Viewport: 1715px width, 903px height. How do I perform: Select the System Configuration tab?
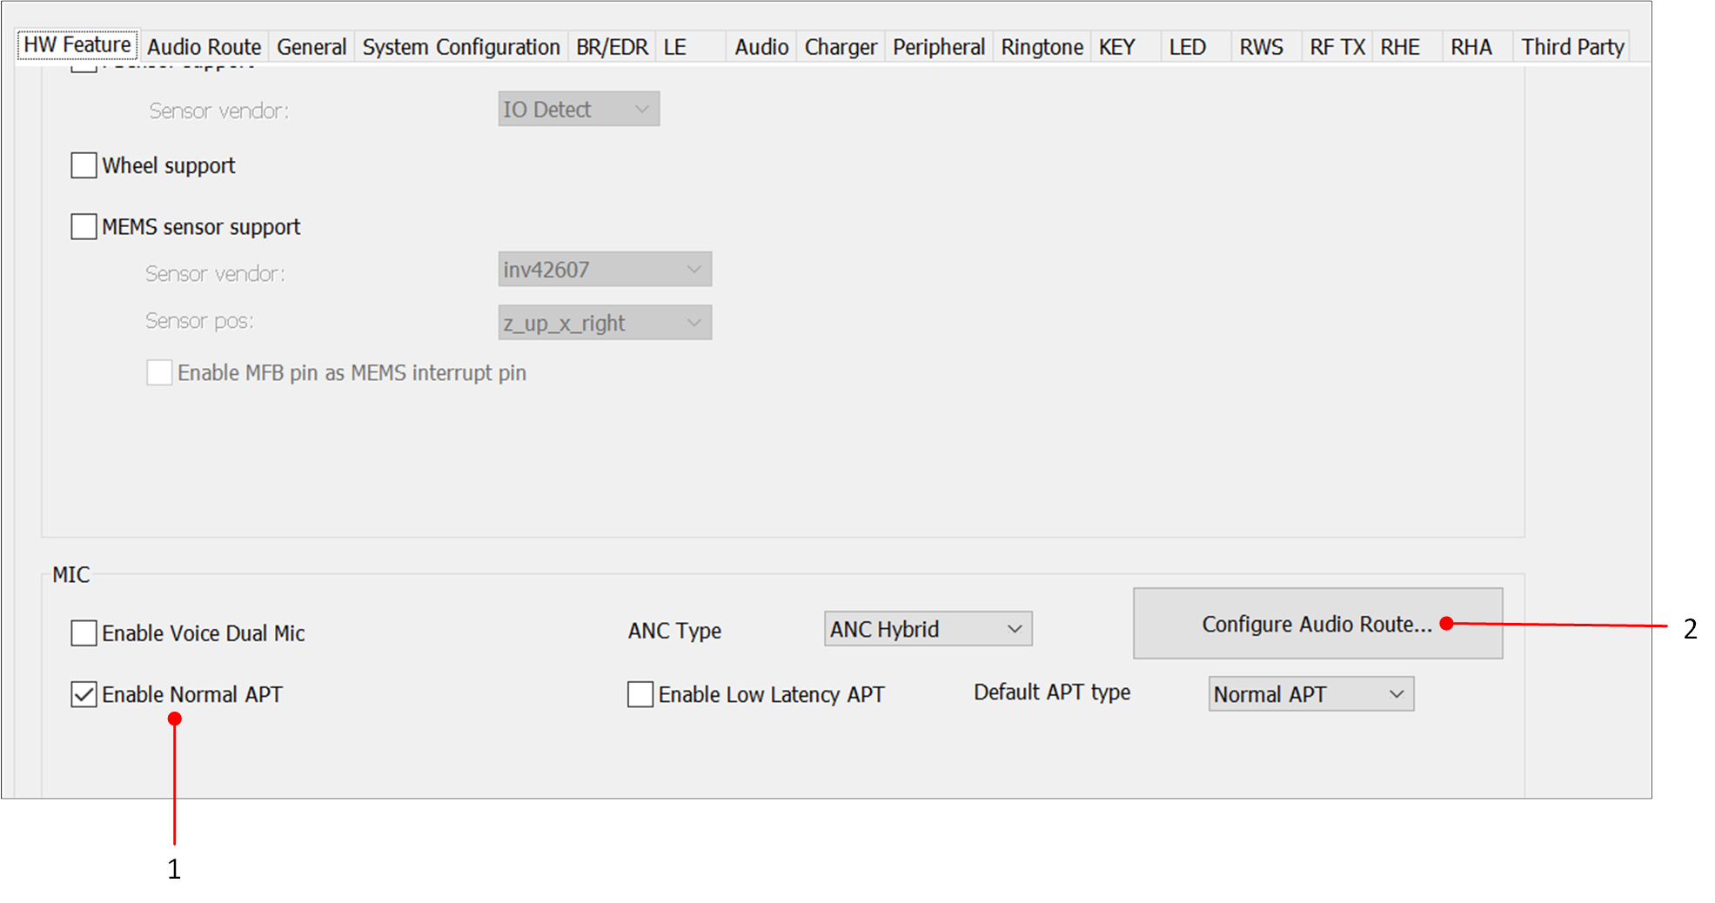pyautogui.click(x=460, y=47)
